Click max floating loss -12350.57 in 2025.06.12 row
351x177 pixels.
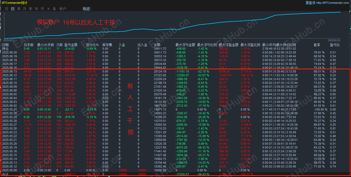click(182, 75)
